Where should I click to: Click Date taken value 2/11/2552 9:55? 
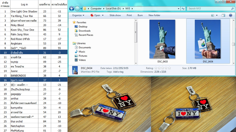121,68
